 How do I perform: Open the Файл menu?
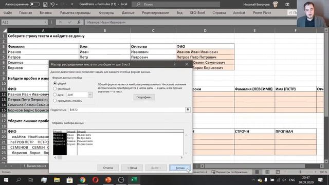pyautogui.click(x=8, y=13)
